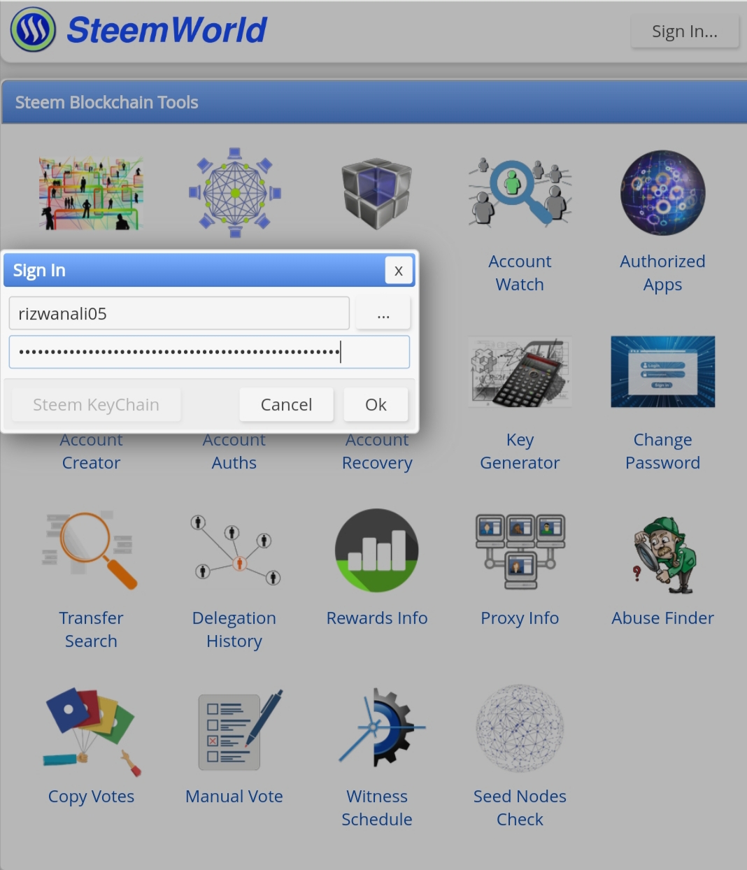
Task: Click the colorful people network icon
Action: (91, 193)
